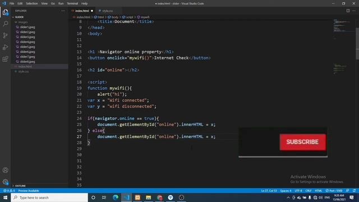Viewport: 359px width, 202px height.
Task: Open the View menu
Action: pyautogui.click(x=44, y=3)
